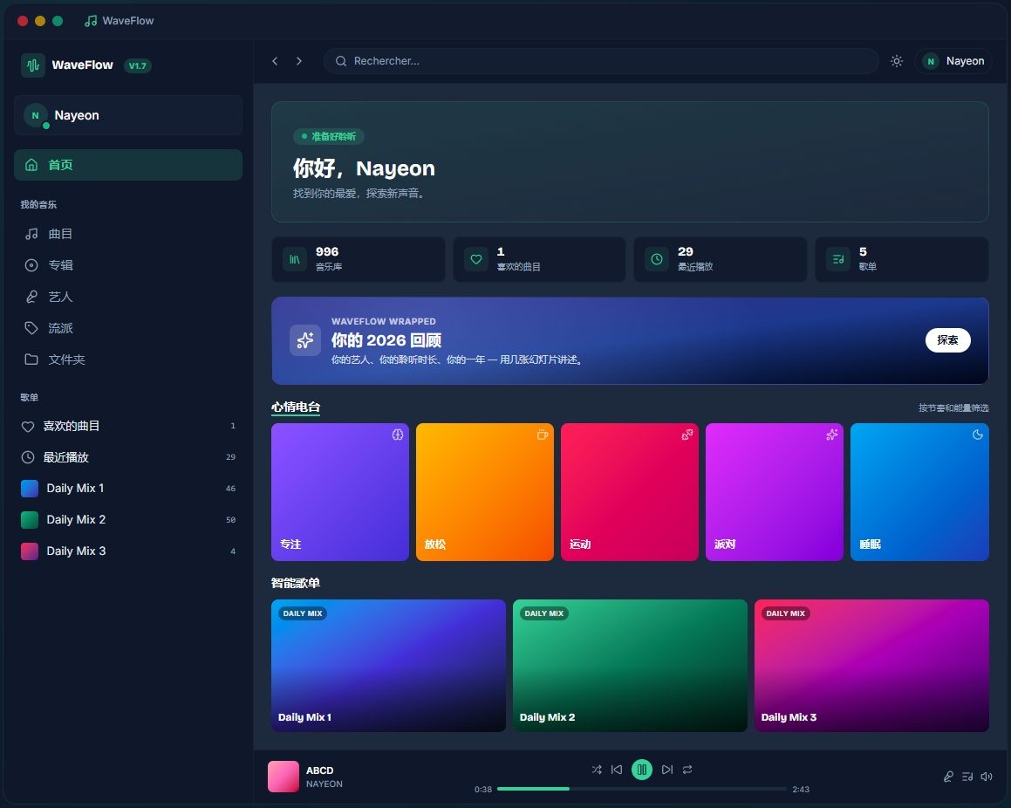Click the 喜欢的曲目 stat card with heart

540,259
